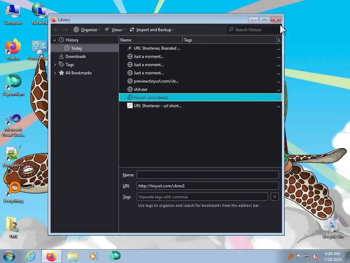Select the 'preview.tinyurl.com/vb...' entry
This screenshot has width=350, height=263.
200,81
